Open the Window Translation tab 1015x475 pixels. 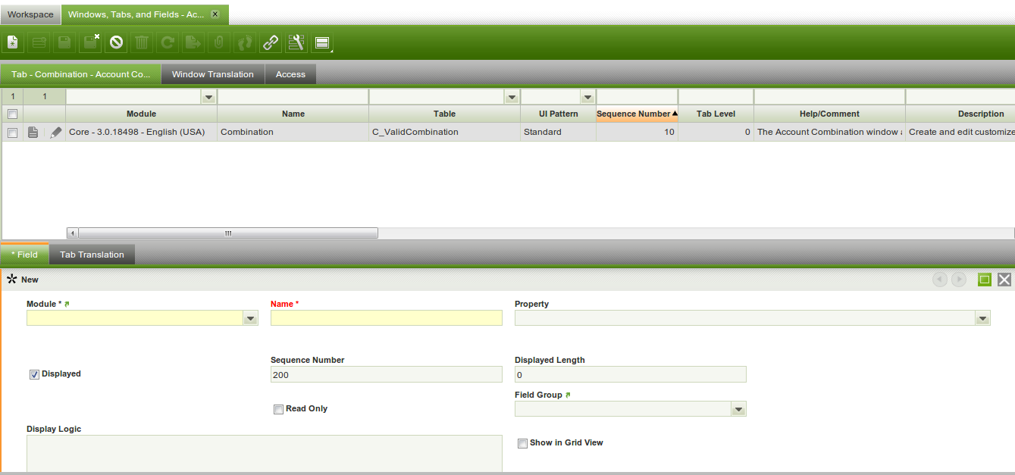point(213,74)
